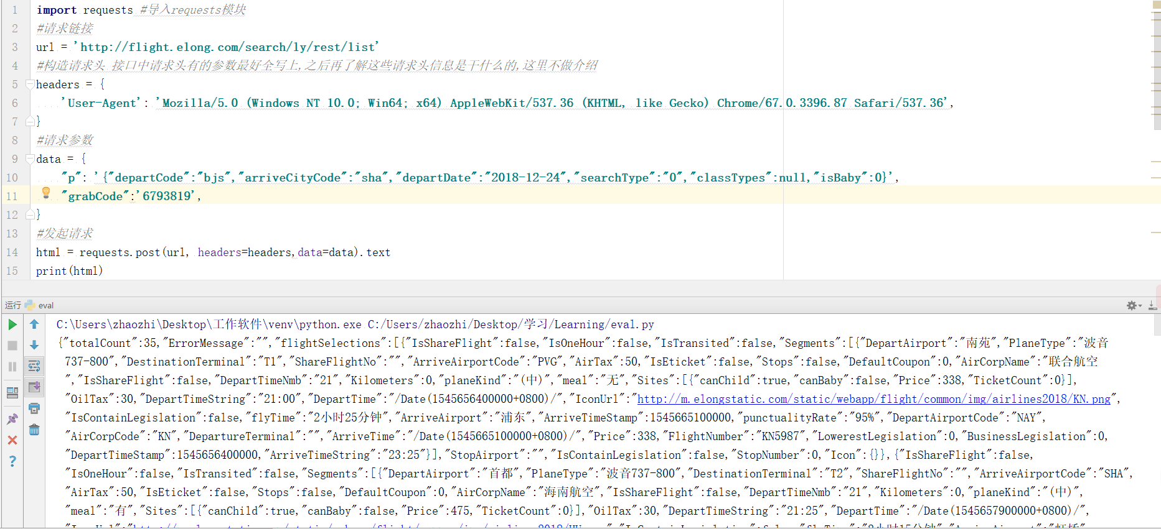The height and width of the screenshot is (529, 1161).
Task: Open run panel settings gear dropdown
Action: (1134, 305)
